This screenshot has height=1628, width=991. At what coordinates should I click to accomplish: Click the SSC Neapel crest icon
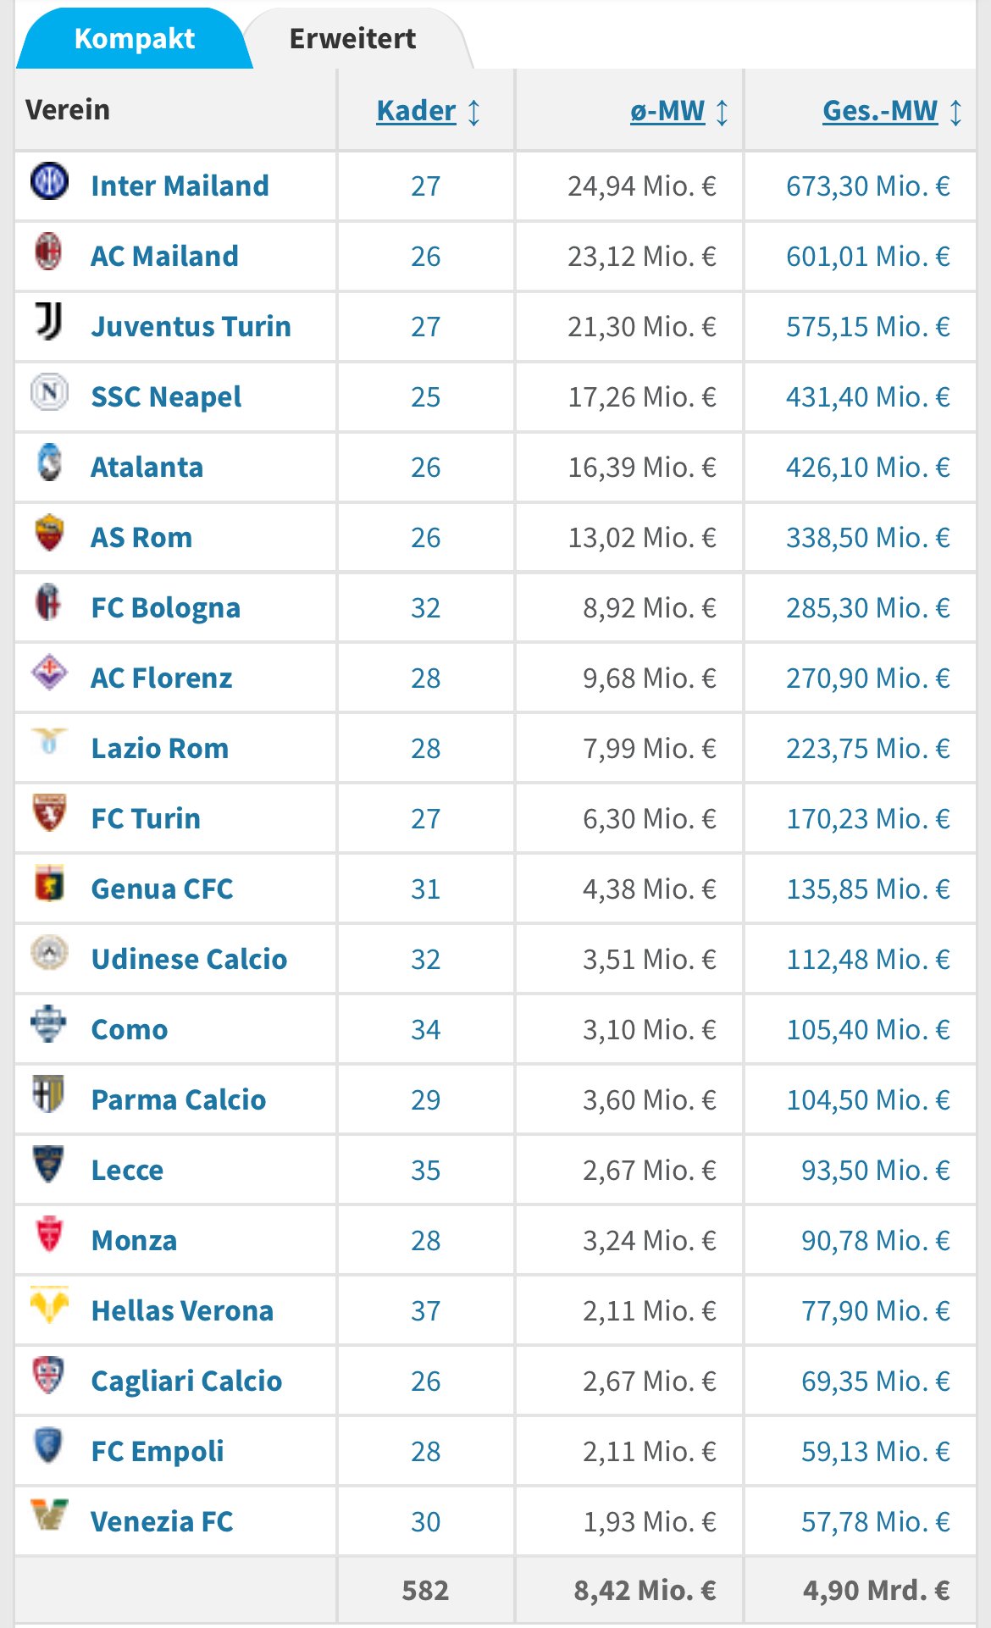click(49, 392)
